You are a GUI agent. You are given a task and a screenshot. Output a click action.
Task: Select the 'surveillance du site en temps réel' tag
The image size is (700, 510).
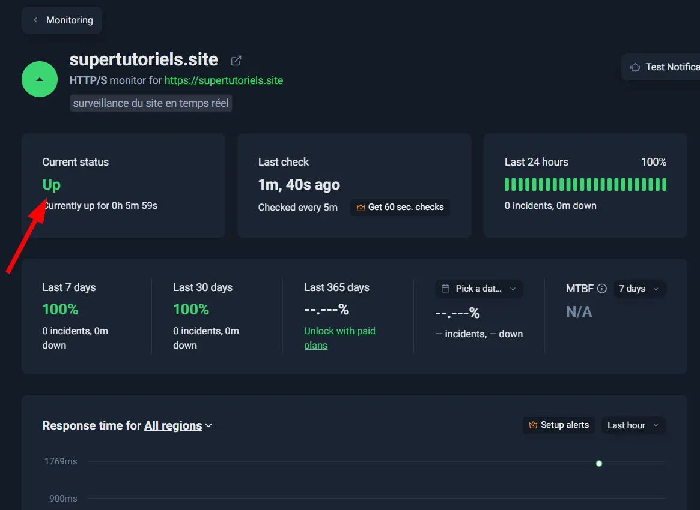(151, 103)
